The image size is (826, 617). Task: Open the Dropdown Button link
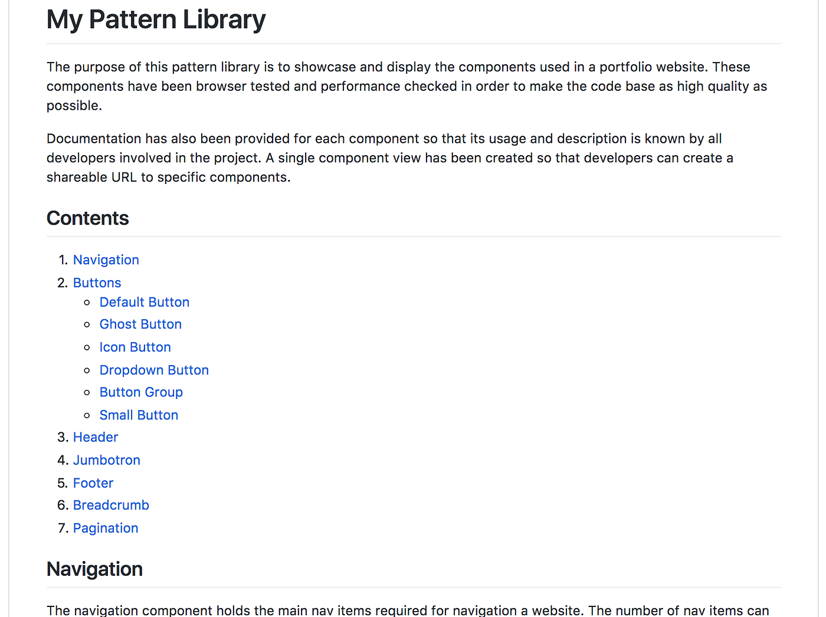pos(154,370)
